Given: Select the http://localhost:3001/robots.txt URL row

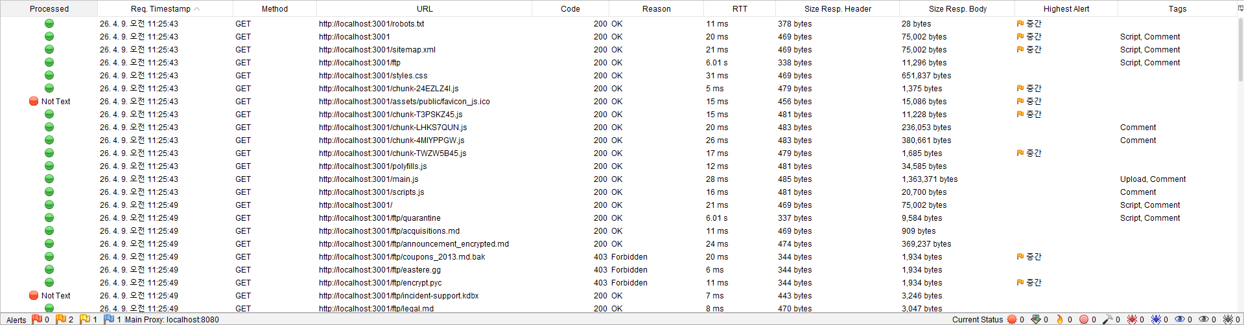Looking at the screenshot, I should [371, 23].
